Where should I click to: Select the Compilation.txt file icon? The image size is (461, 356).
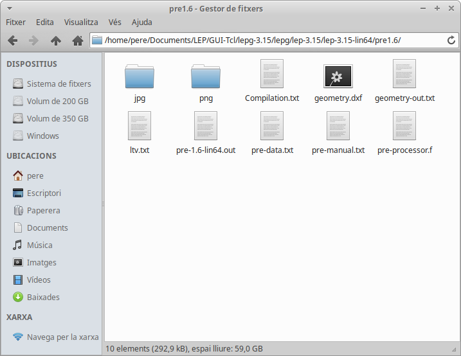click(x=272, y=73)
